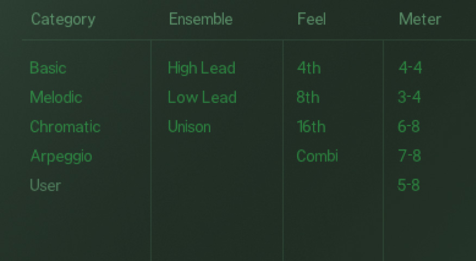Select the 5-8 meter
The image size is (476, 261).
pyautogui.click(x=409, y=185)
